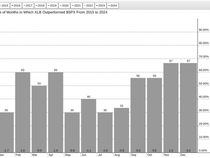Click the 10.00% axis label
210x158 pixels.
[x=204, y=137]
